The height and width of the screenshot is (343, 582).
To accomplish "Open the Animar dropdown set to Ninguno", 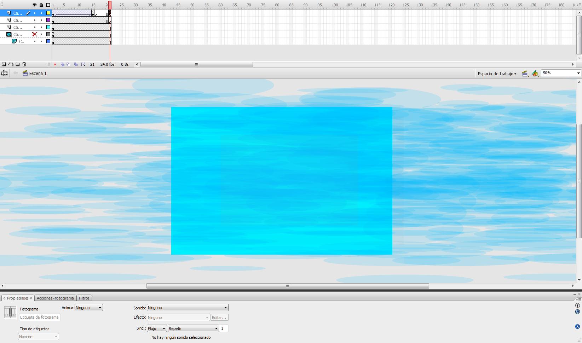I will pos(88,307).
